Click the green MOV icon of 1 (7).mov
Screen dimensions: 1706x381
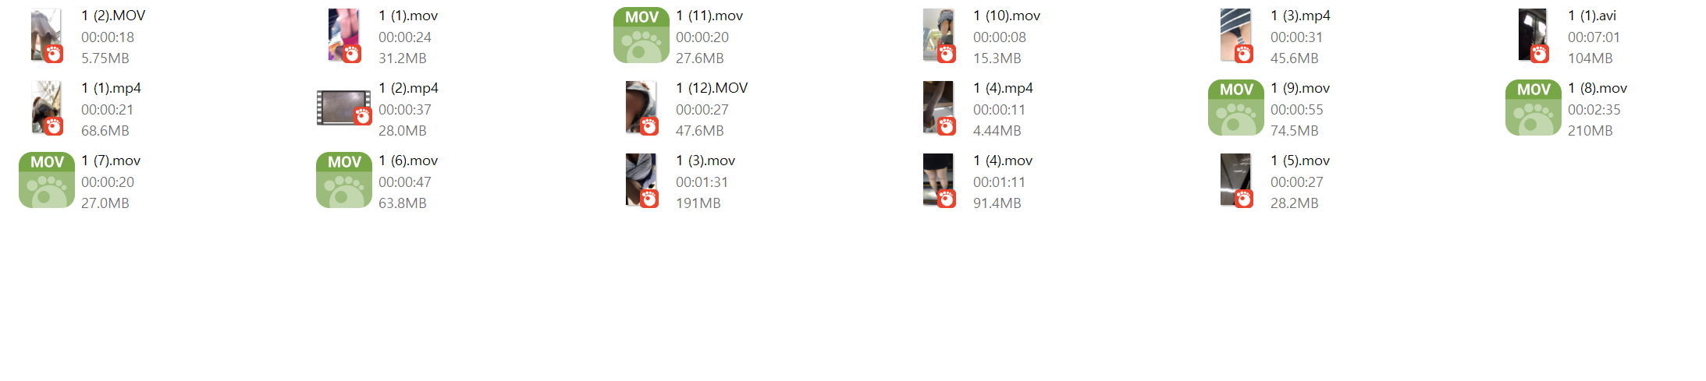tap(47, 180)
